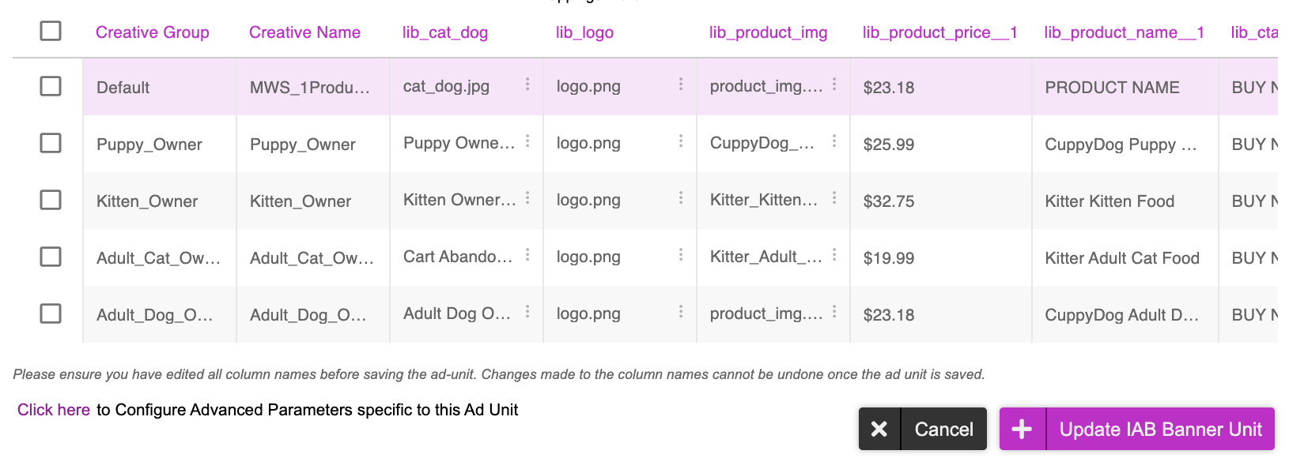Open the kebab menu for the Default row logo.png
This screenshot has width=1289, height=458.
coord(681,84)
